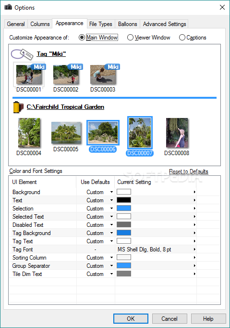
Task: Select the DSC00002 thumbnail
Action: (66, 75)
